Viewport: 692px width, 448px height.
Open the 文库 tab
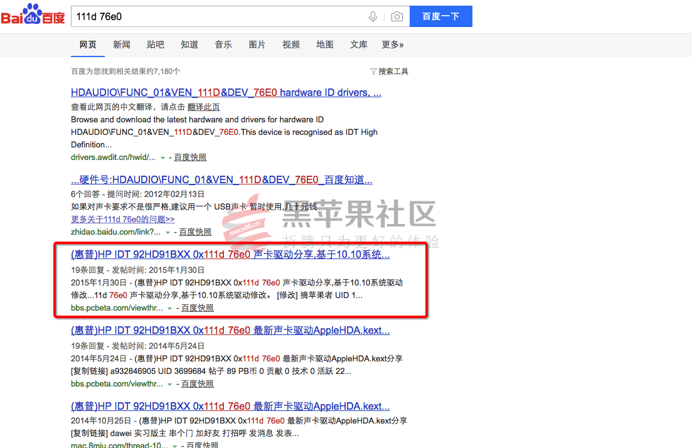pyautogui.click(x=359, y=45)
